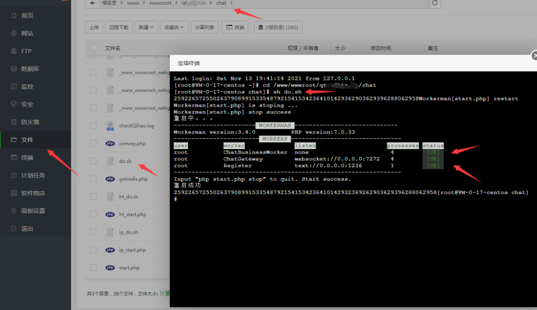The image size is (537, 310).
Task: Go to the 网站 sidebar menu
Action: click(x=28, y=33)
